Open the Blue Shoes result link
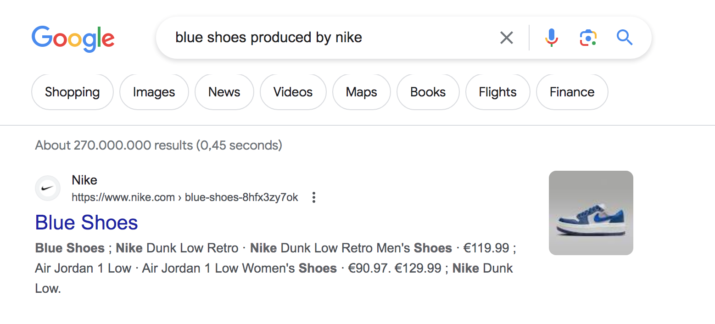 pyautogui.click(x=86, y=223)
